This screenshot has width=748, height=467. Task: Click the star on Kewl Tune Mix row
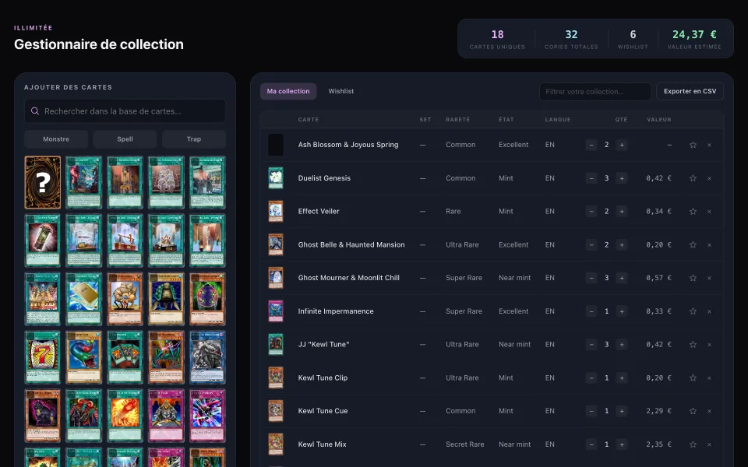pyautogui.click(x=693, y=444)
